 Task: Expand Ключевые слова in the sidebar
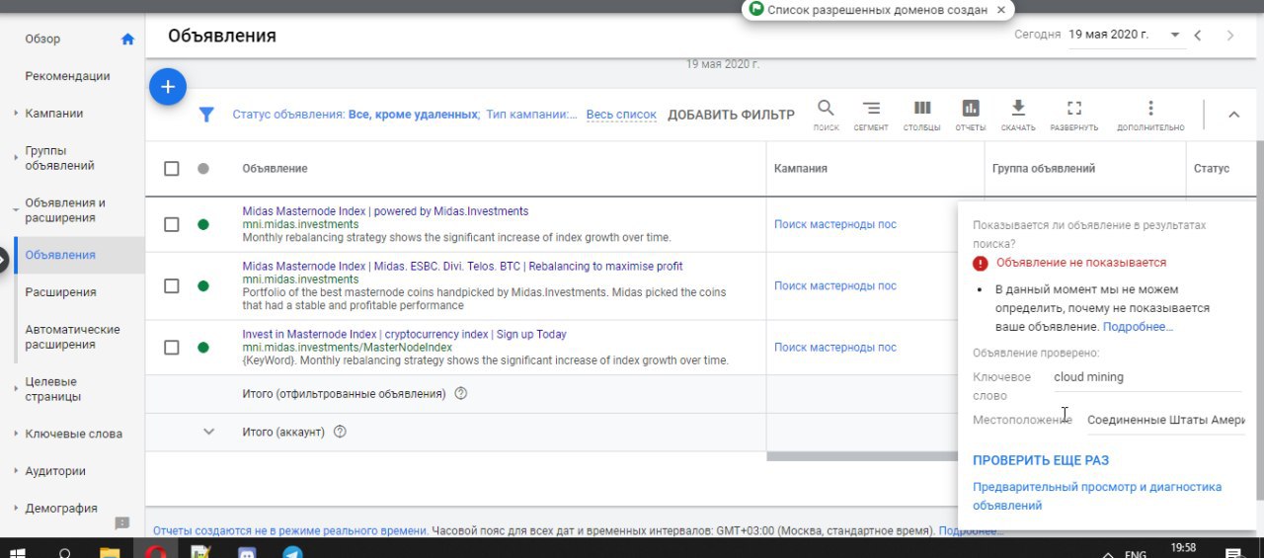pyautogui.click(x=16, y=434)
